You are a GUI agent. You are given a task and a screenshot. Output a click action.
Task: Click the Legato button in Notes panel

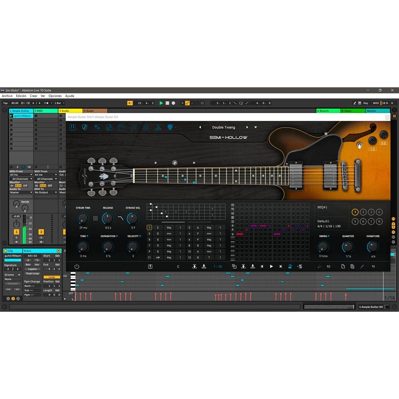click(x=33, y=269)
